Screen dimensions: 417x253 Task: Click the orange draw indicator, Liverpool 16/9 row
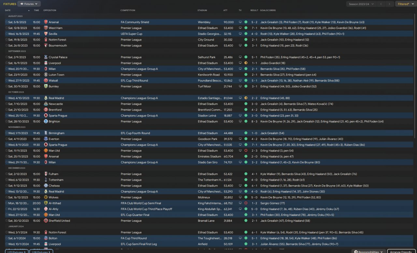coord(246,63)
